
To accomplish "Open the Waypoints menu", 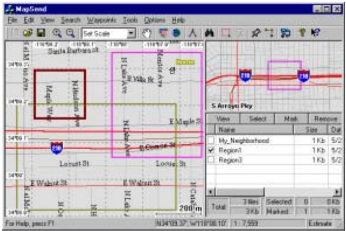I will click(101, 20).
